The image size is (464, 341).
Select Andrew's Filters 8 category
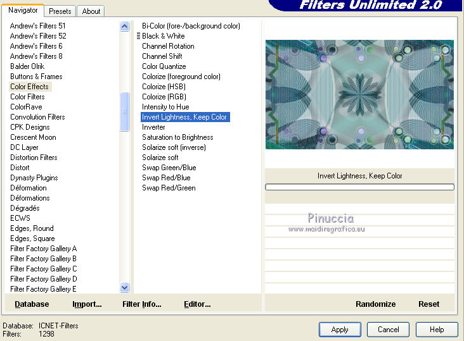[x=36, y=56]
